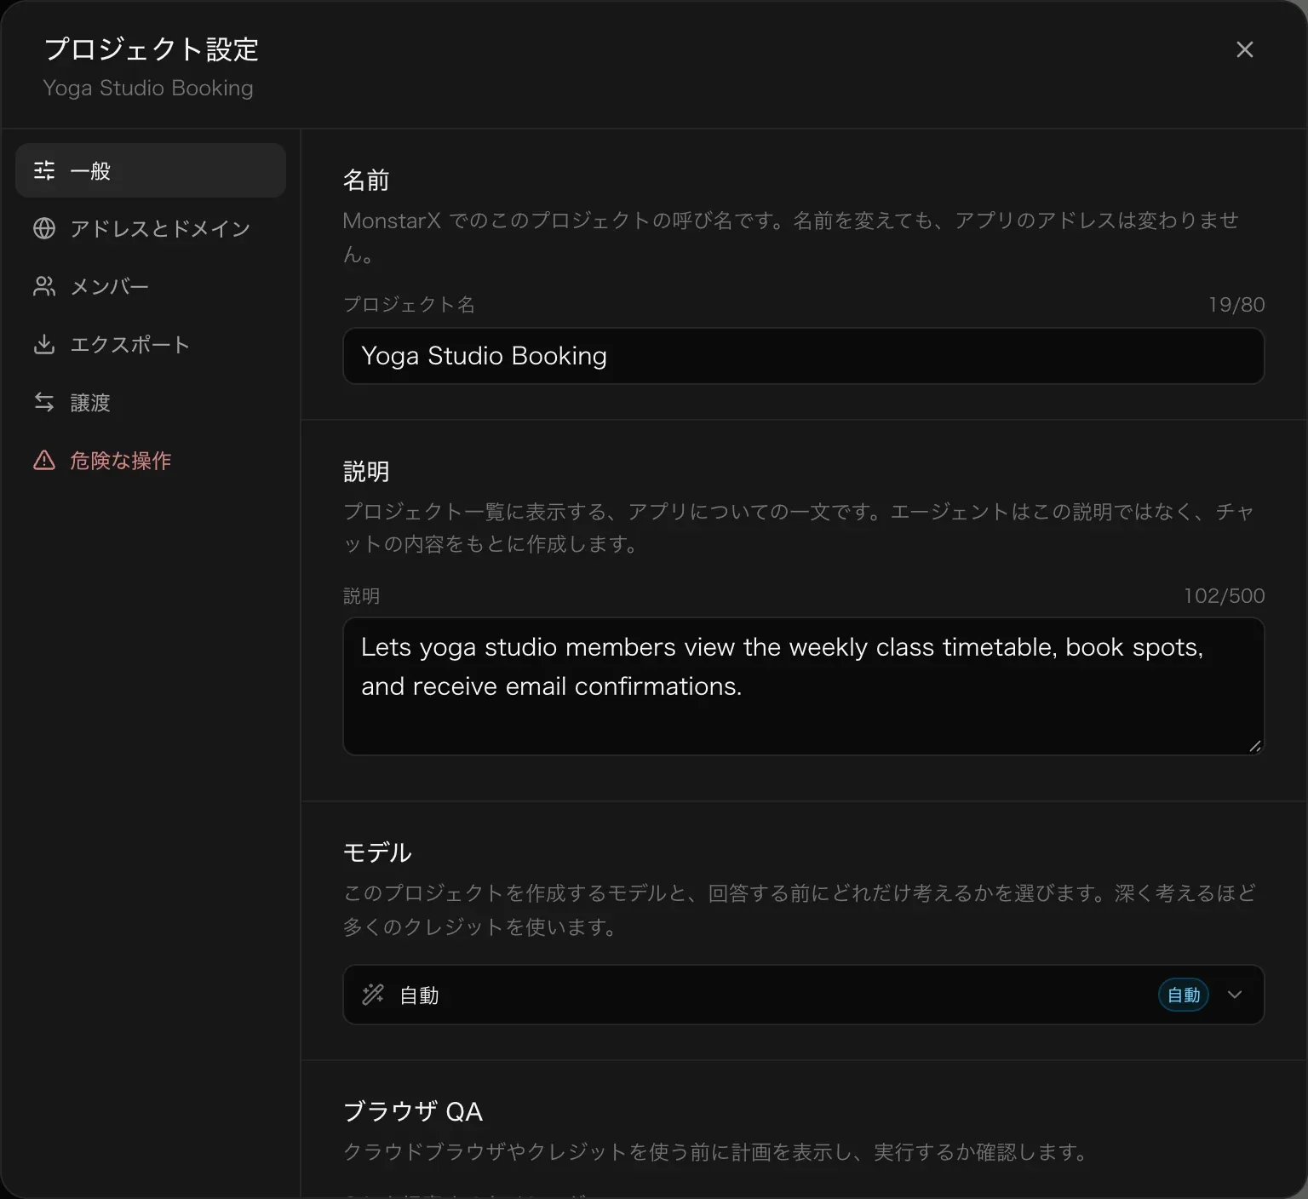The height and width of the screenshot is (1199, 1308).
Task: Click the small プロジェクト名 field label
Action: tap(409, 305)
